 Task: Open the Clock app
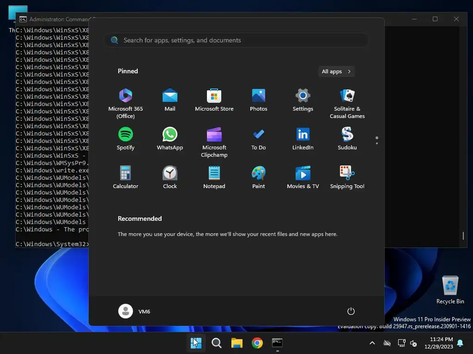(170, 177)
